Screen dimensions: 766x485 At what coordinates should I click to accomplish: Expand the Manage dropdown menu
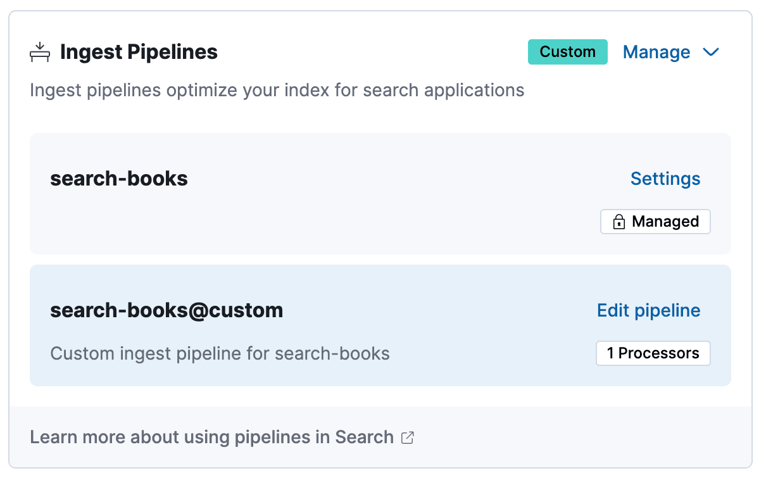point(670,53)
